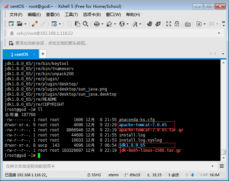Click the Open session folder icon
Image resolution: width=229 pixels, height=181 pixels.
pyautogui.click(x=19, y=24)
